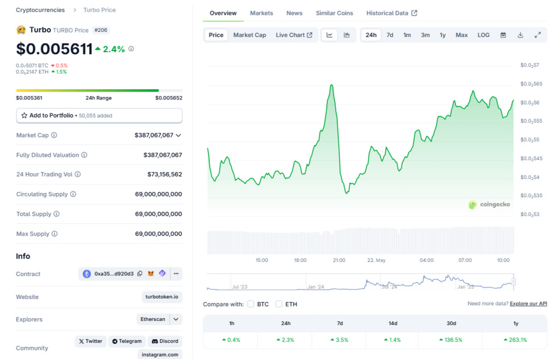560x359 pixels.
Task: Select the 7d time range
Action: pyautogui.click(x=390, y=35)
